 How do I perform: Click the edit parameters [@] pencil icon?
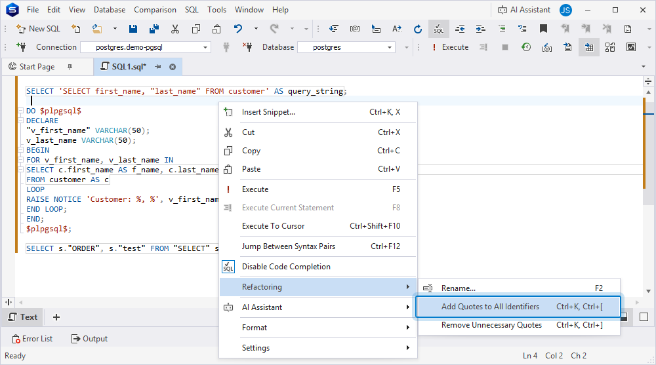(547, 47)
